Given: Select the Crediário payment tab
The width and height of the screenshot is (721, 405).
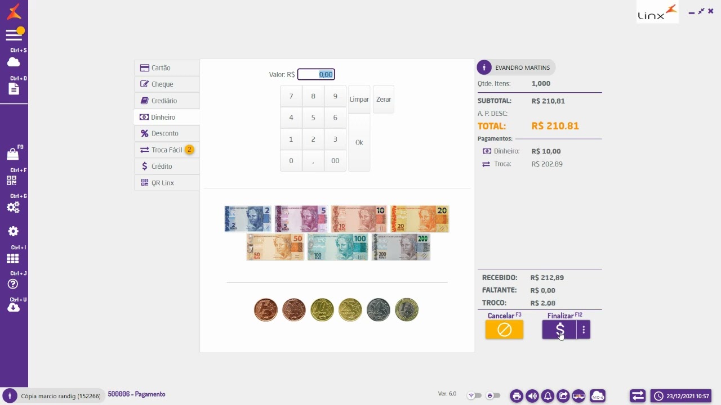Looking at the screenshot, I should click(167, 101).
